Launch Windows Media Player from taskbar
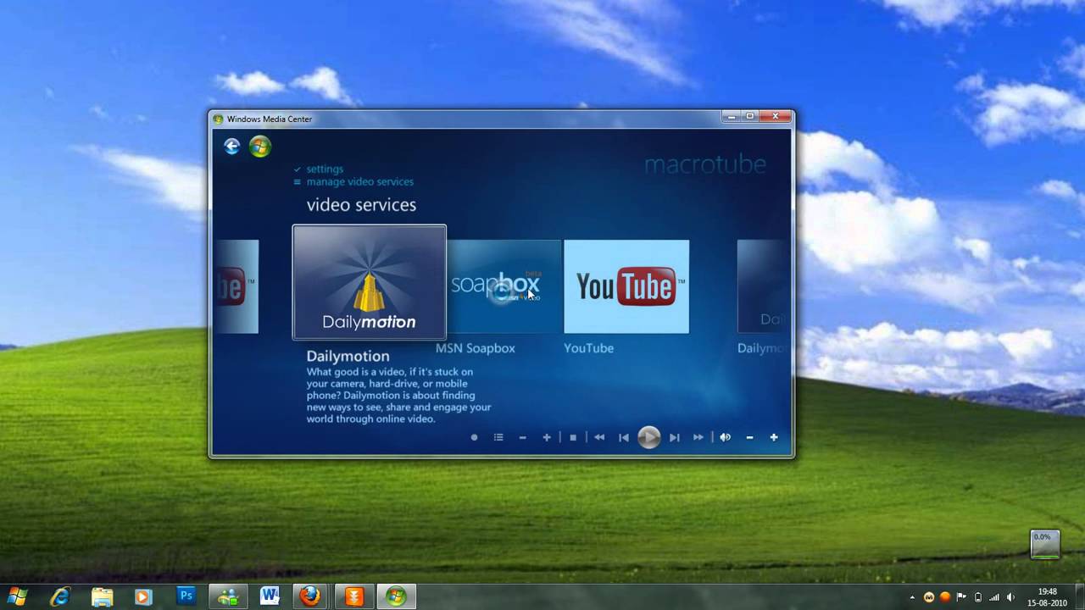 tap(143, 596)
